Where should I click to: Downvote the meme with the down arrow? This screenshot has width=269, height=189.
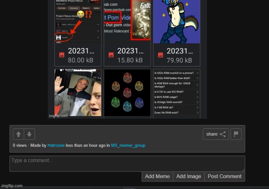pos(29,134)
